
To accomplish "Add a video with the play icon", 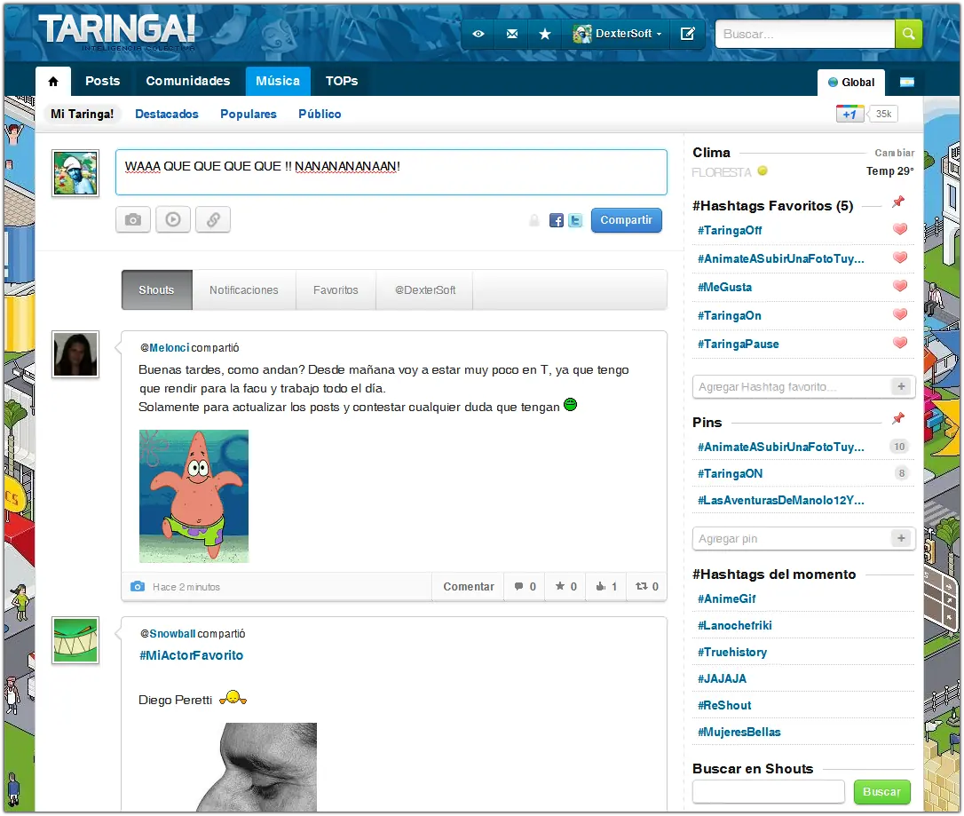I will point(172,219).
